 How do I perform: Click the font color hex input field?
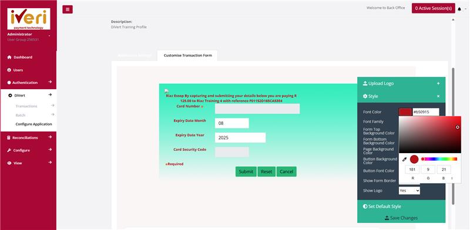pos(426,112)
